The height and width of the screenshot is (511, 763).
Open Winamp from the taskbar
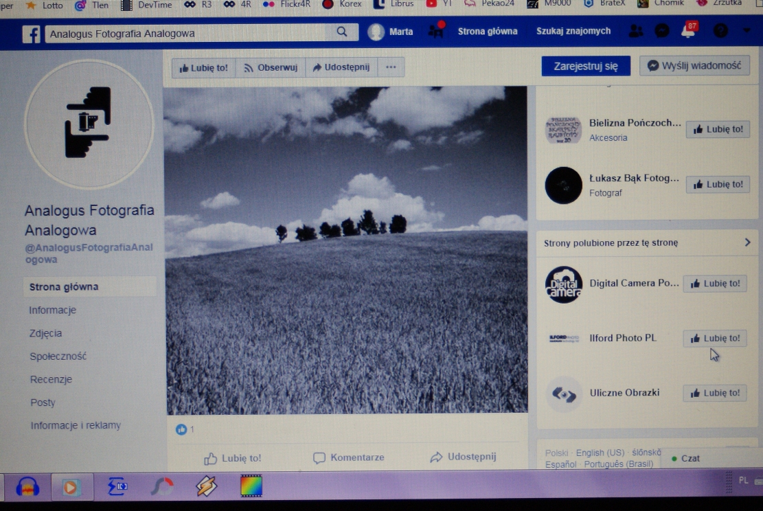(x=205, y=486)
